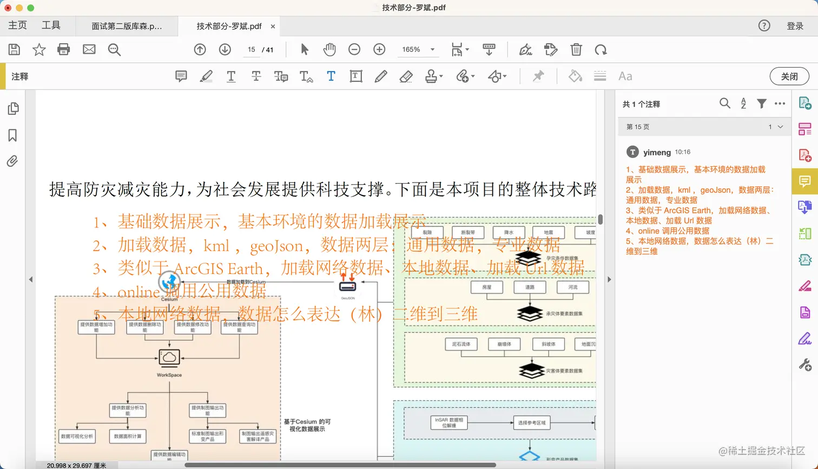This screenshot has height=469, width=818.
Task: Open the line thickness control
Action: point(600,76)
